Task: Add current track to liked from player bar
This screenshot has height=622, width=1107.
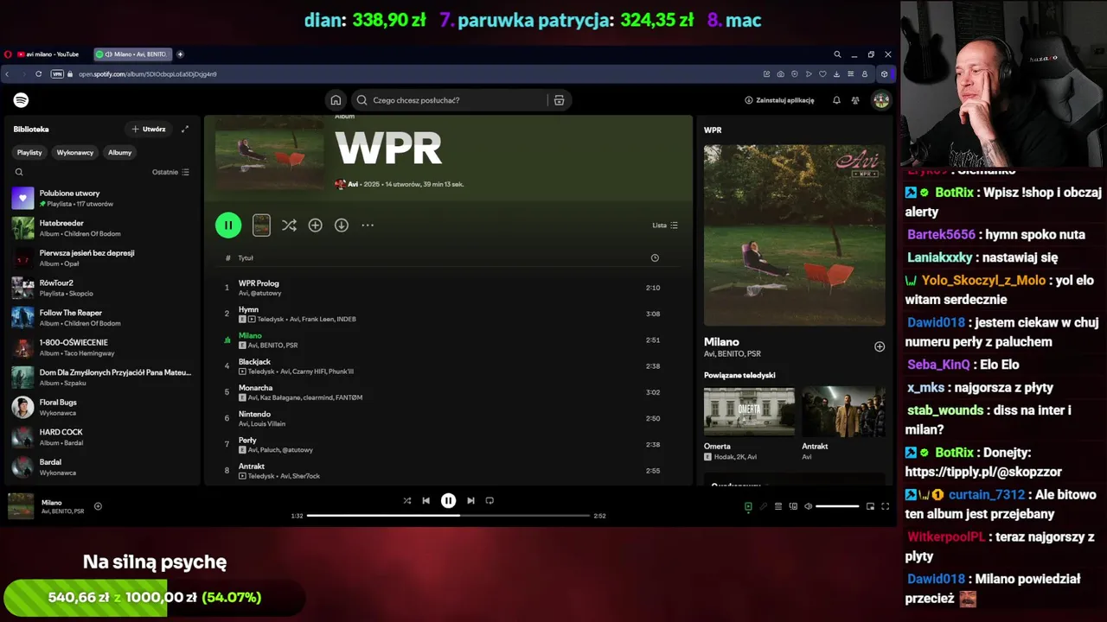Action: (98, 506)
